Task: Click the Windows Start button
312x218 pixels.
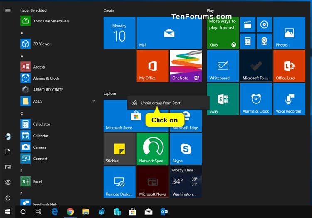Action: coord(8,212)
